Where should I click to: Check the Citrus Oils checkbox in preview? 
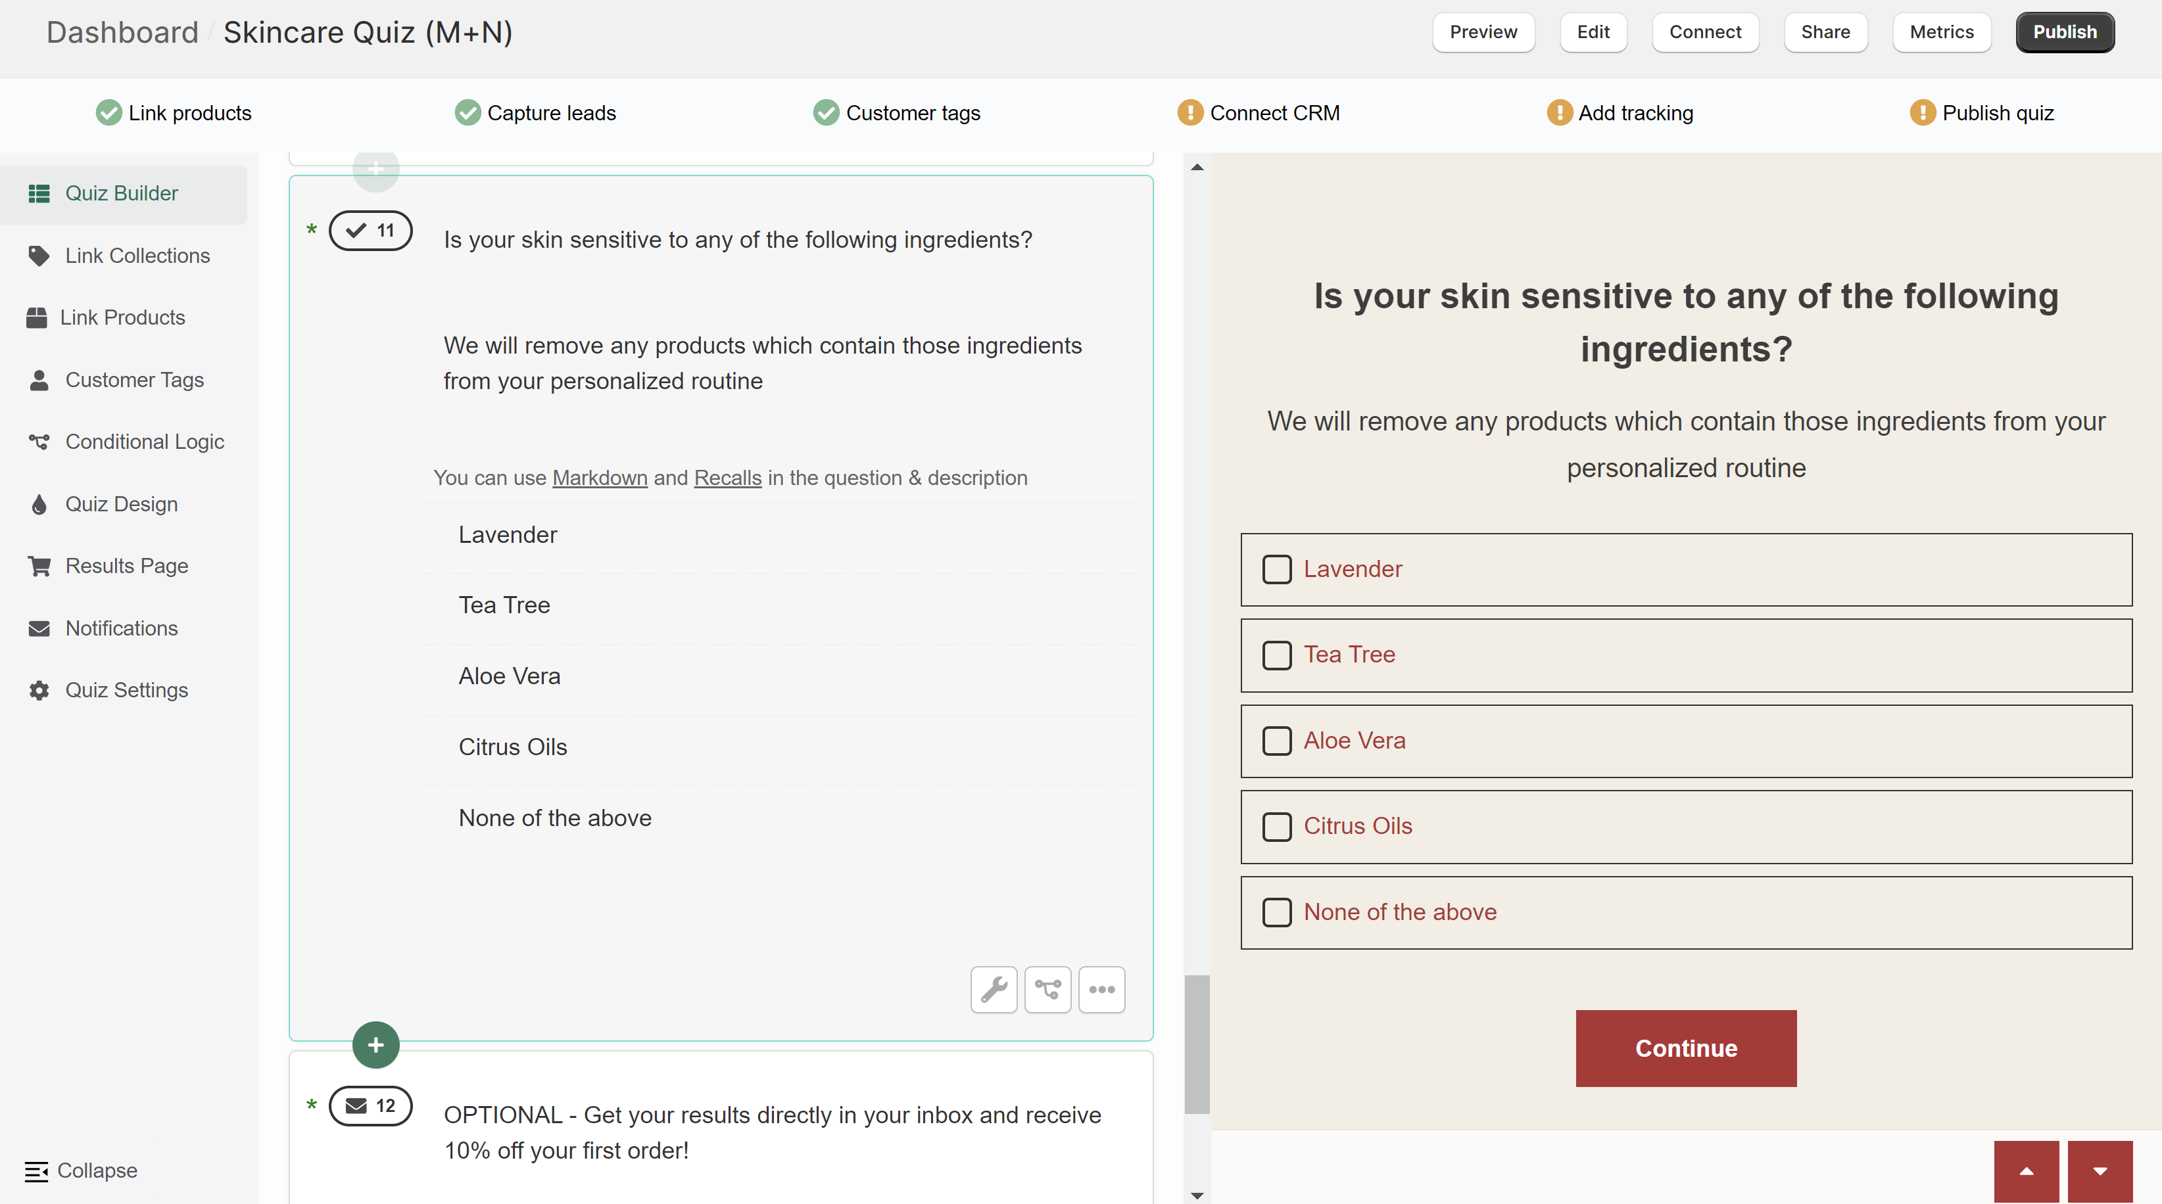[x=1276, y=827]
